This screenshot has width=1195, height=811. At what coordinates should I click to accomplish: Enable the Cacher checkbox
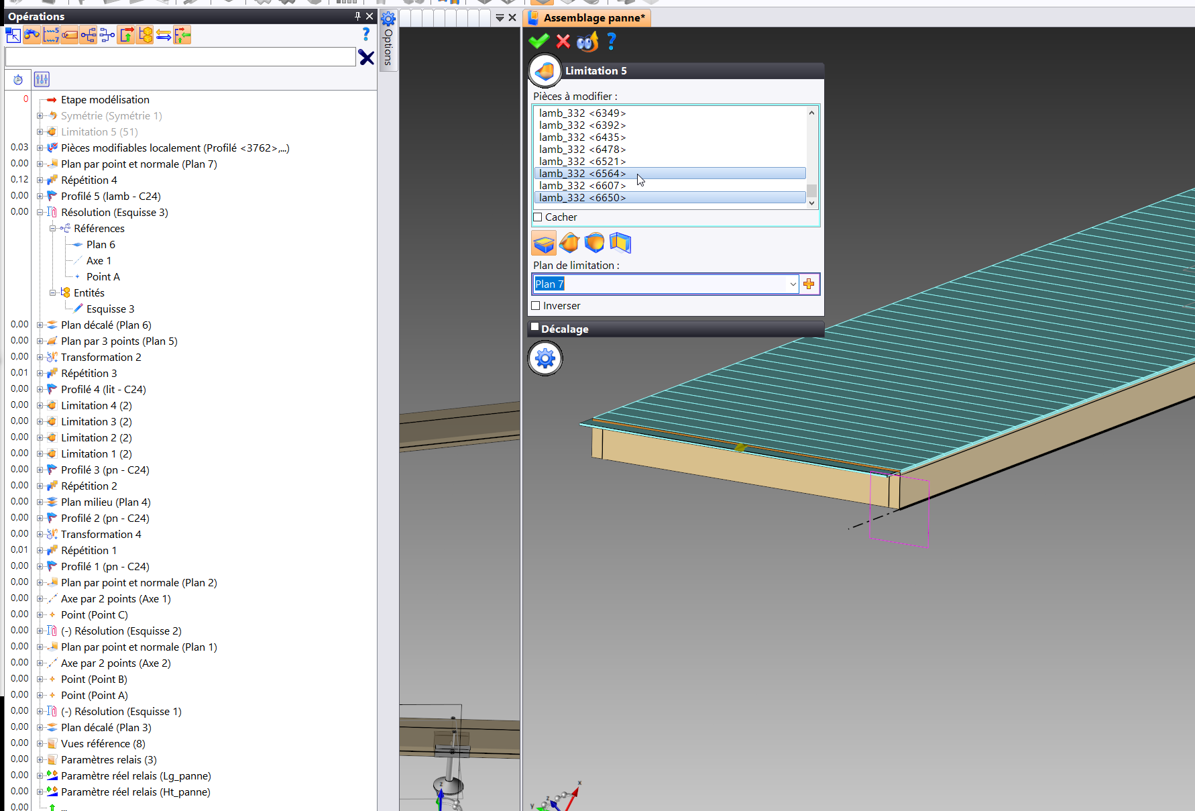pyautogui.click(x=537, y=217)
